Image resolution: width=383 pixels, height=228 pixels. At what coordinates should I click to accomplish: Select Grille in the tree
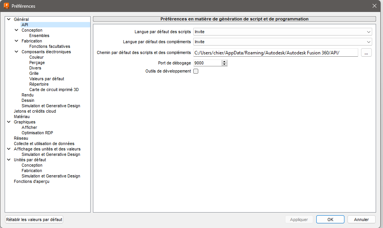[x=34, y=73]
